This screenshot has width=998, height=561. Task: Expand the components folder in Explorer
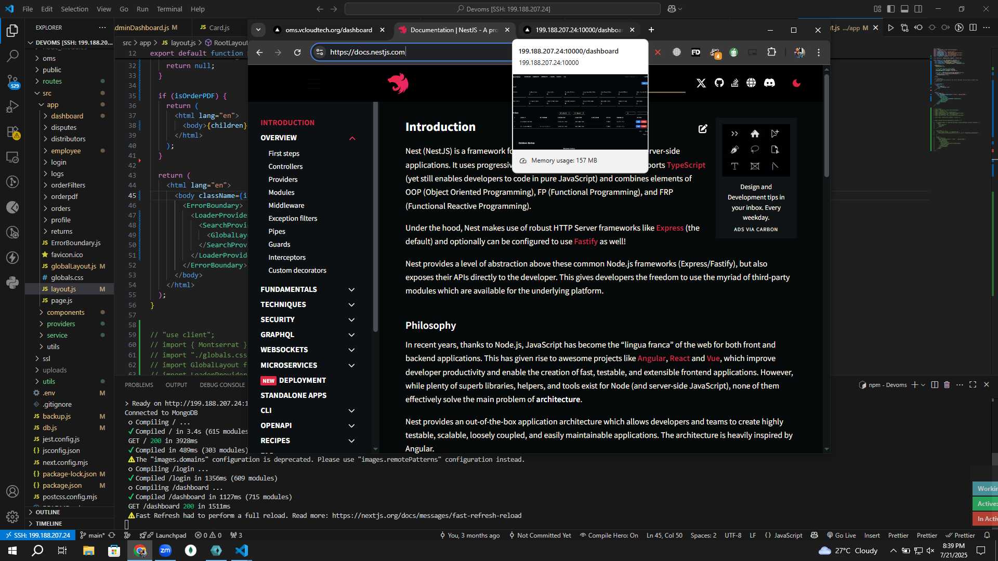click(x=65, y=312)
